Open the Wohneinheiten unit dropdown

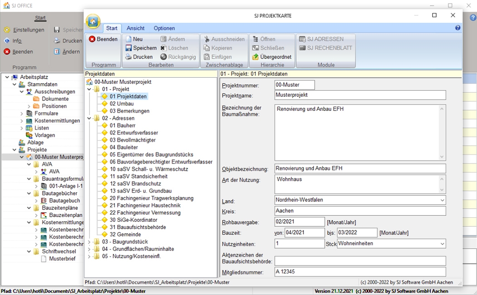(x=442, y=244)
